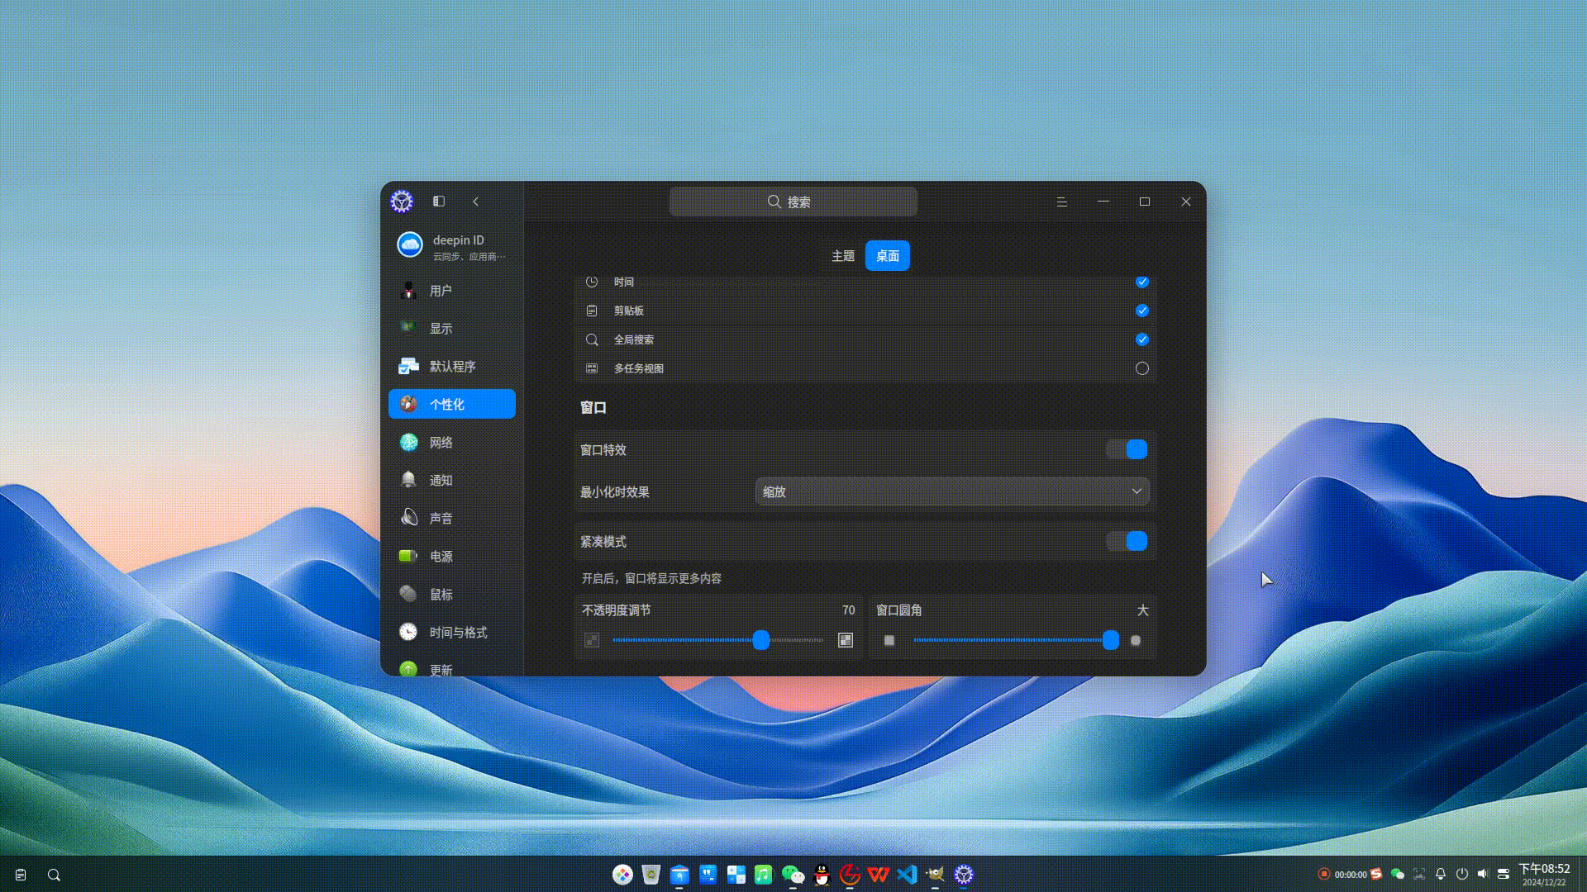
Task: Click the small corner radius square icon
Action: pos(889,640)
